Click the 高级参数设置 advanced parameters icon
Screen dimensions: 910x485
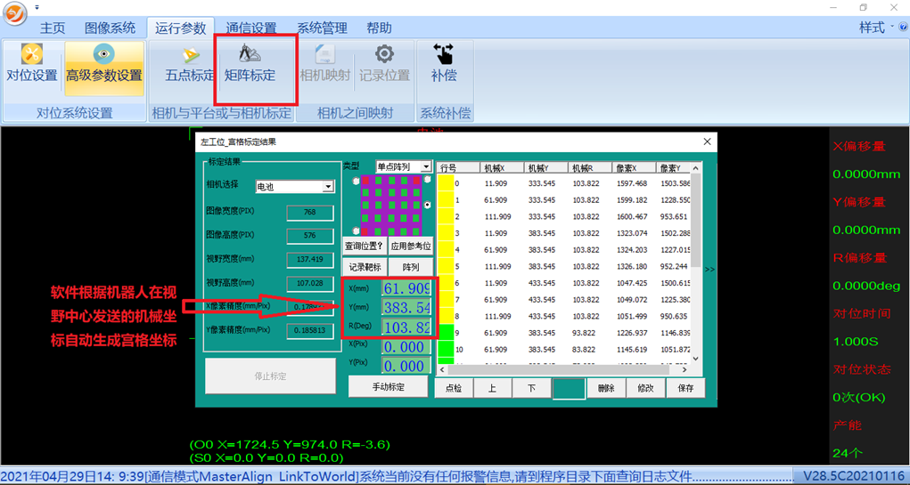point(104,64)
